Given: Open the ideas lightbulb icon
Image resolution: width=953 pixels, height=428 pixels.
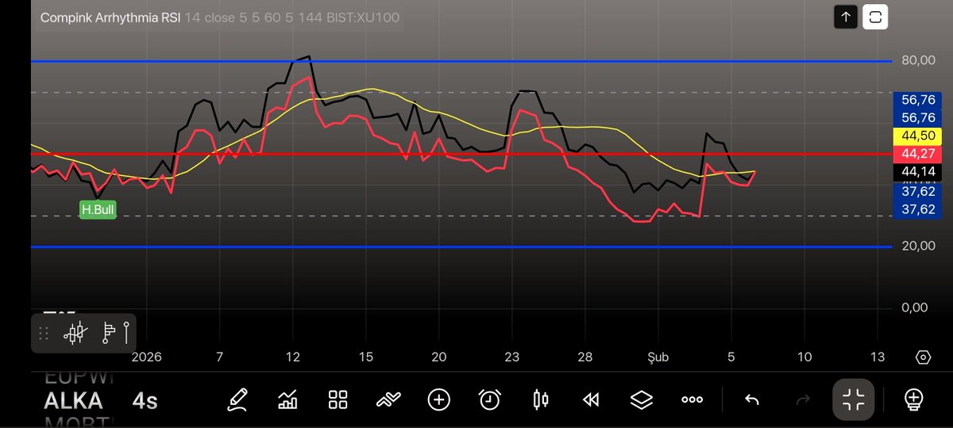Looking at the screenshot, I should coord(913,399).
